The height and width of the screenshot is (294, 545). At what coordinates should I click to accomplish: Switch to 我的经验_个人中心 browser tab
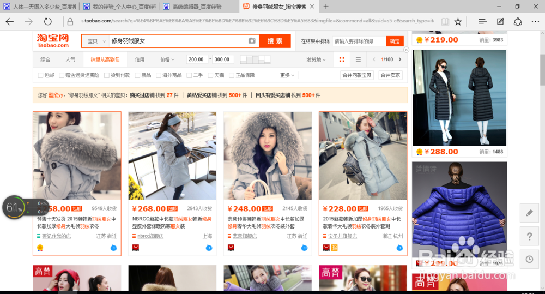[x=120, y=6]
